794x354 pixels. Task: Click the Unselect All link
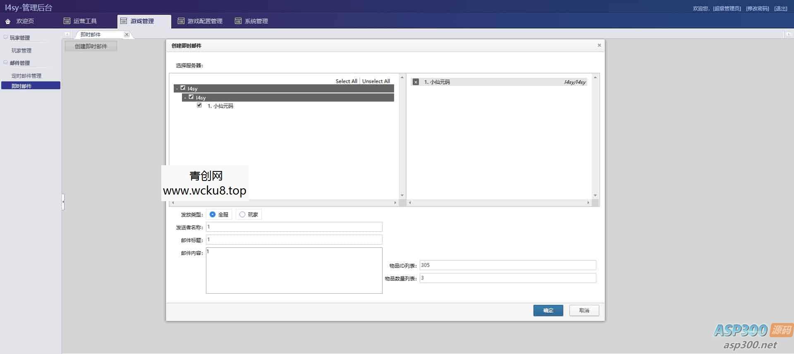pyautogui.click(x=376, y=81)
